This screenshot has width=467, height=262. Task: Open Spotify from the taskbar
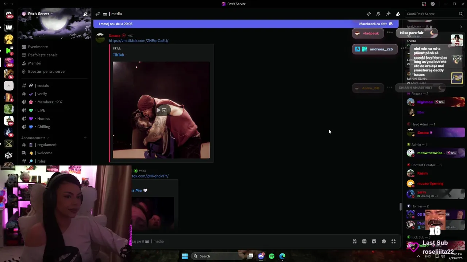(271, 256)
